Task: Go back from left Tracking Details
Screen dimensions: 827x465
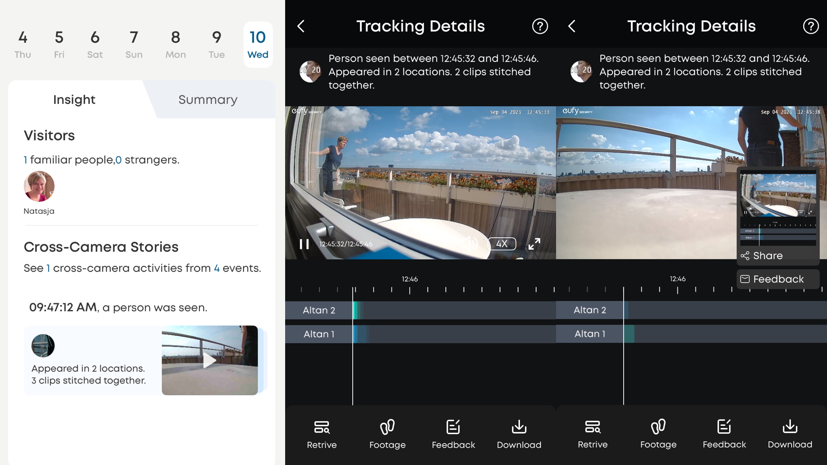Action: 301,26
